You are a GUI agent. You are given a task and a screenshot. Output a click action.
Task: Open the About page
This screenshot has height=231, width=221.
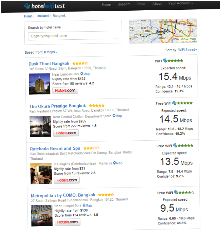[157, 3]
